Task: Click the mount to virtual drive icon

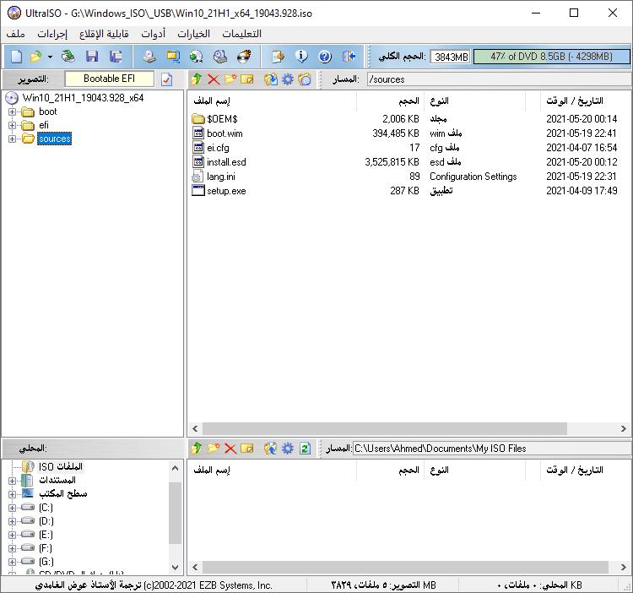Action: (x=220, y=57)
